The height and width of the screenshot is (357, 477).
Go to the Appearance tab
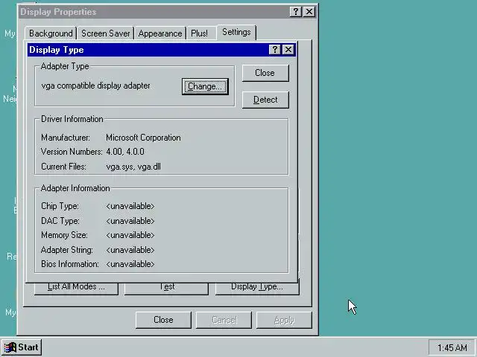click(160, 33)
